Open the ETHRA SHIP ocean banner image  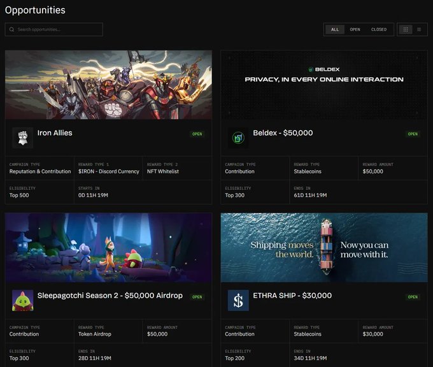pos(324,247)
